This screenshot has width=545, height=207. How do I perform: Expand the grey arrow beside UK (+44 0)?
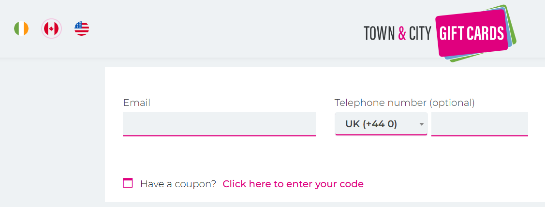point(421,124)
